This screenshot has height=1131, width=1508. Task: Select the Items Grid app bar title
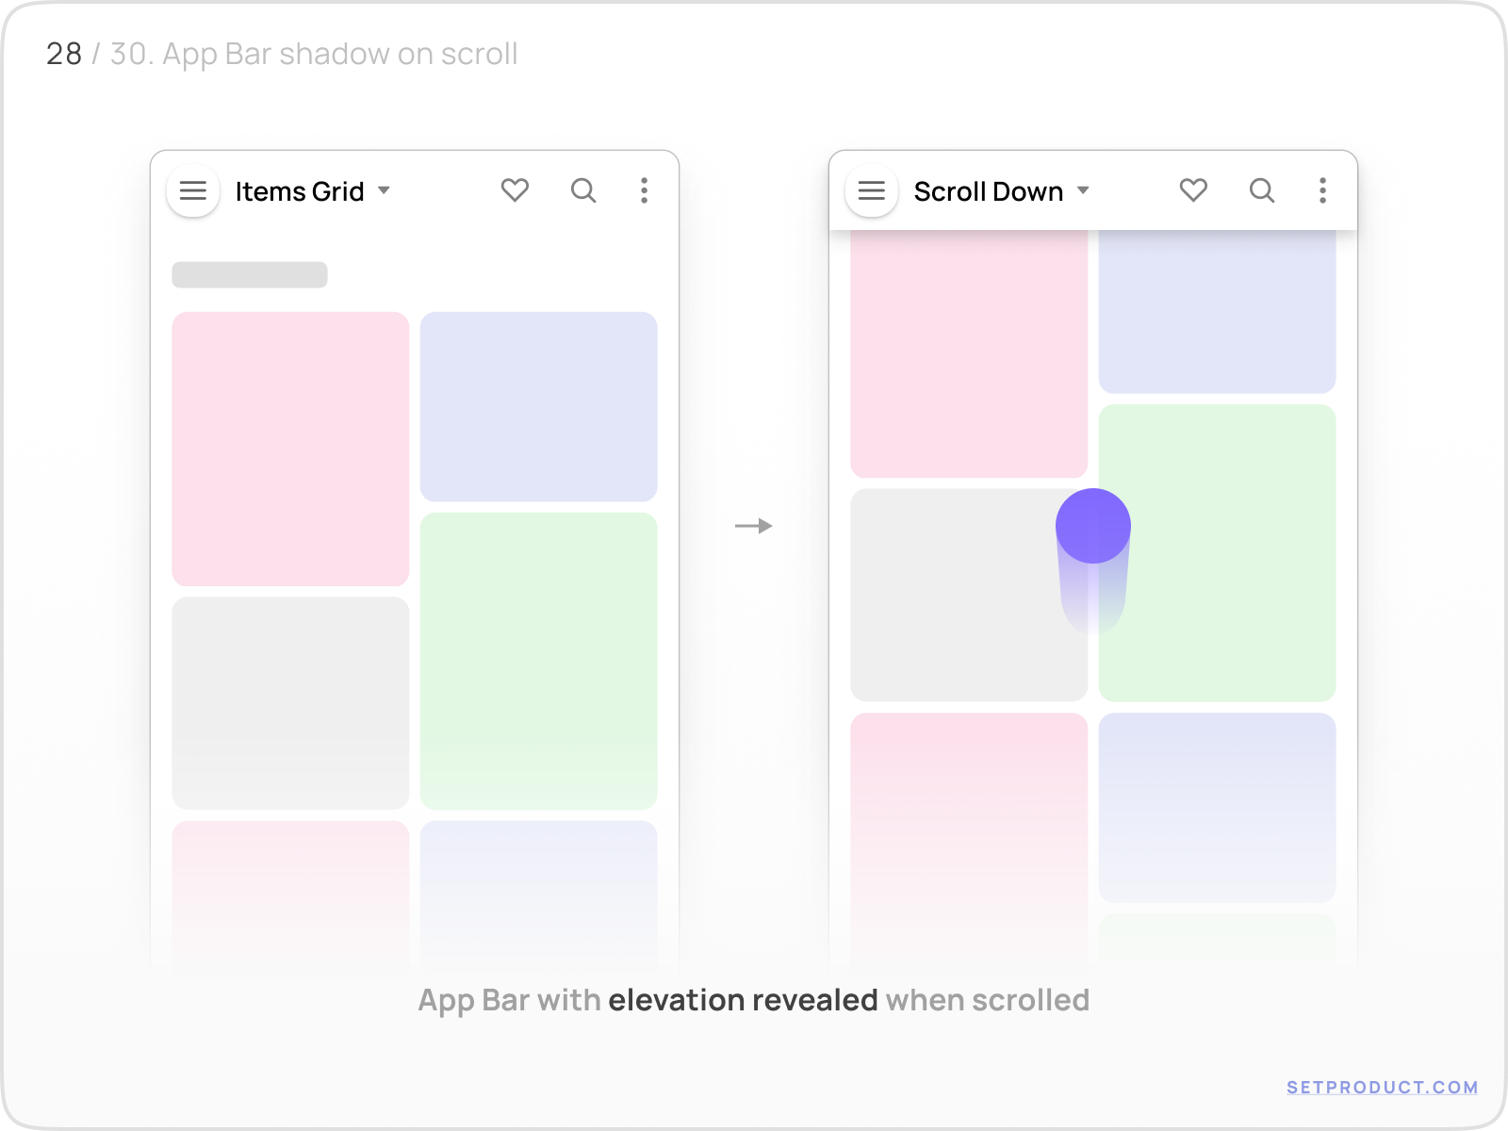click(x=299, y=191)
